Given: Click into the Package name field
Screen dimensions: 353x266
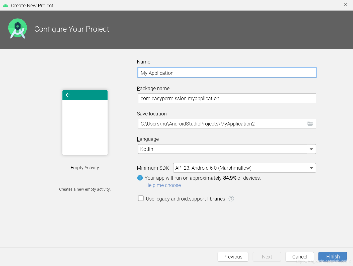Looking at the screenshot, I should [x=227, y=98].
